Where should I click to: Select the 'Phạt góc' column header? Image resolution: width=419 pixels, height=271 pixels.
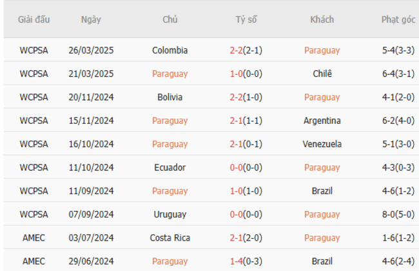(398, 19)
